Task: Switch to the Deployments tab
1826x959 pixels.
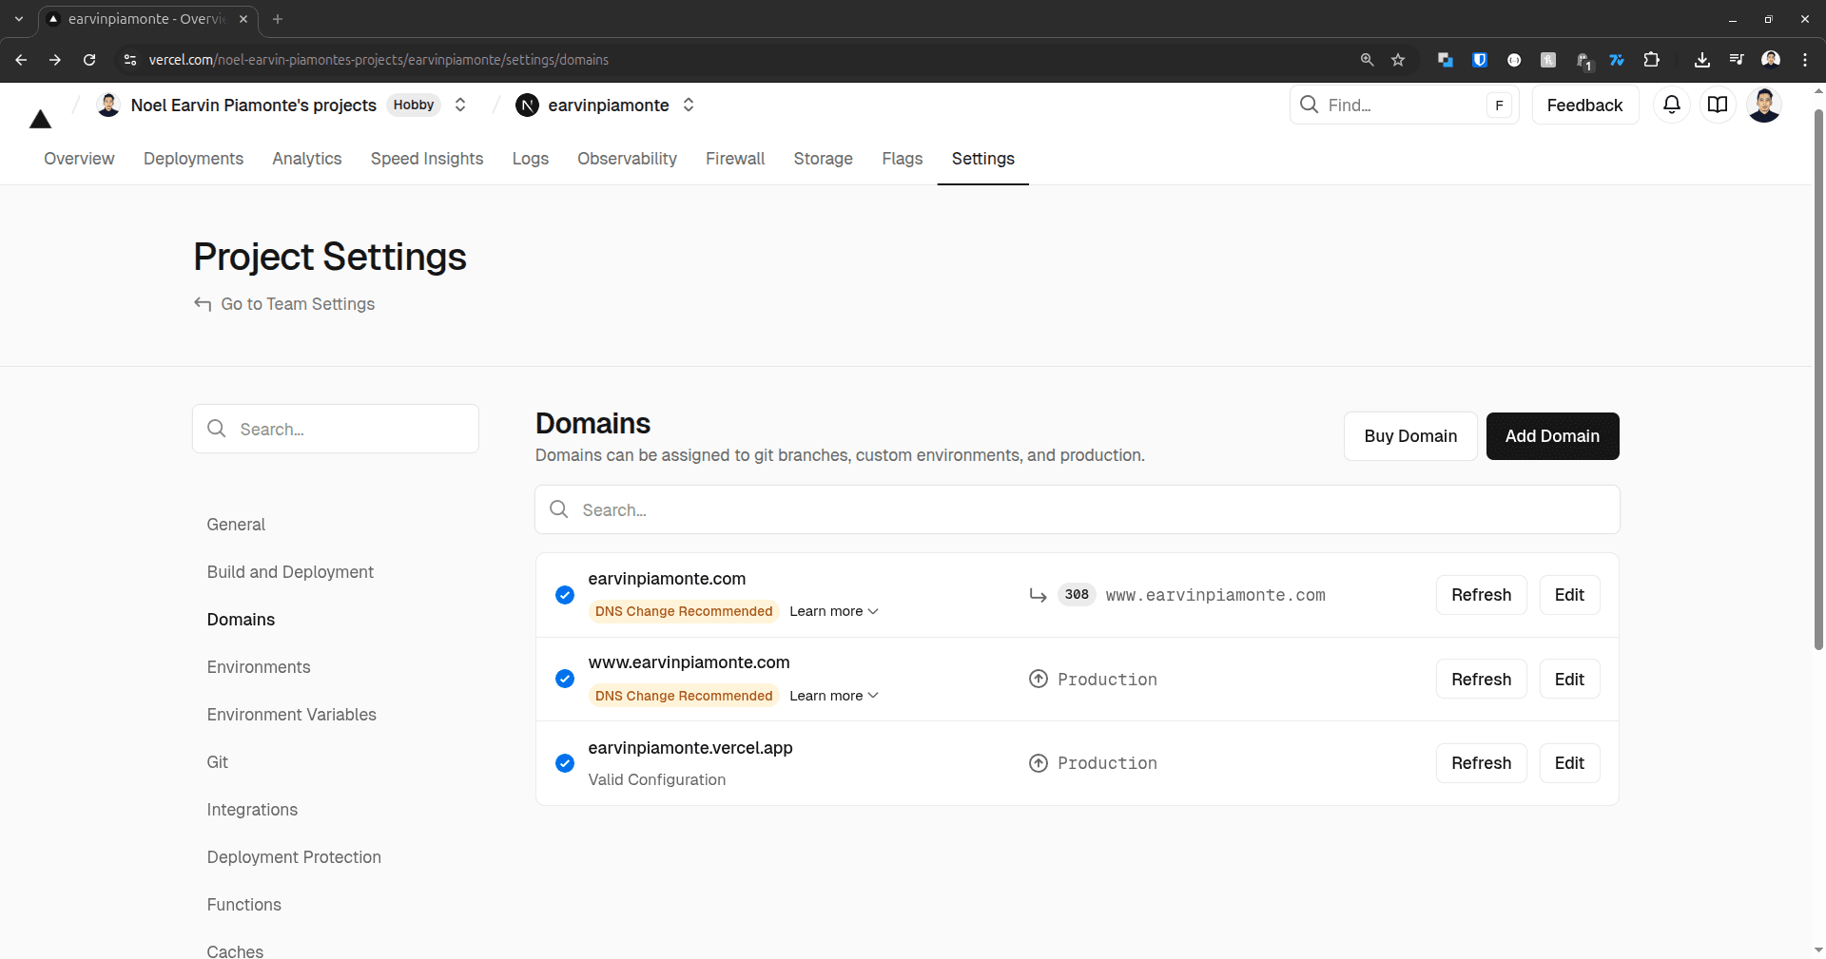Action: point(193,159)
